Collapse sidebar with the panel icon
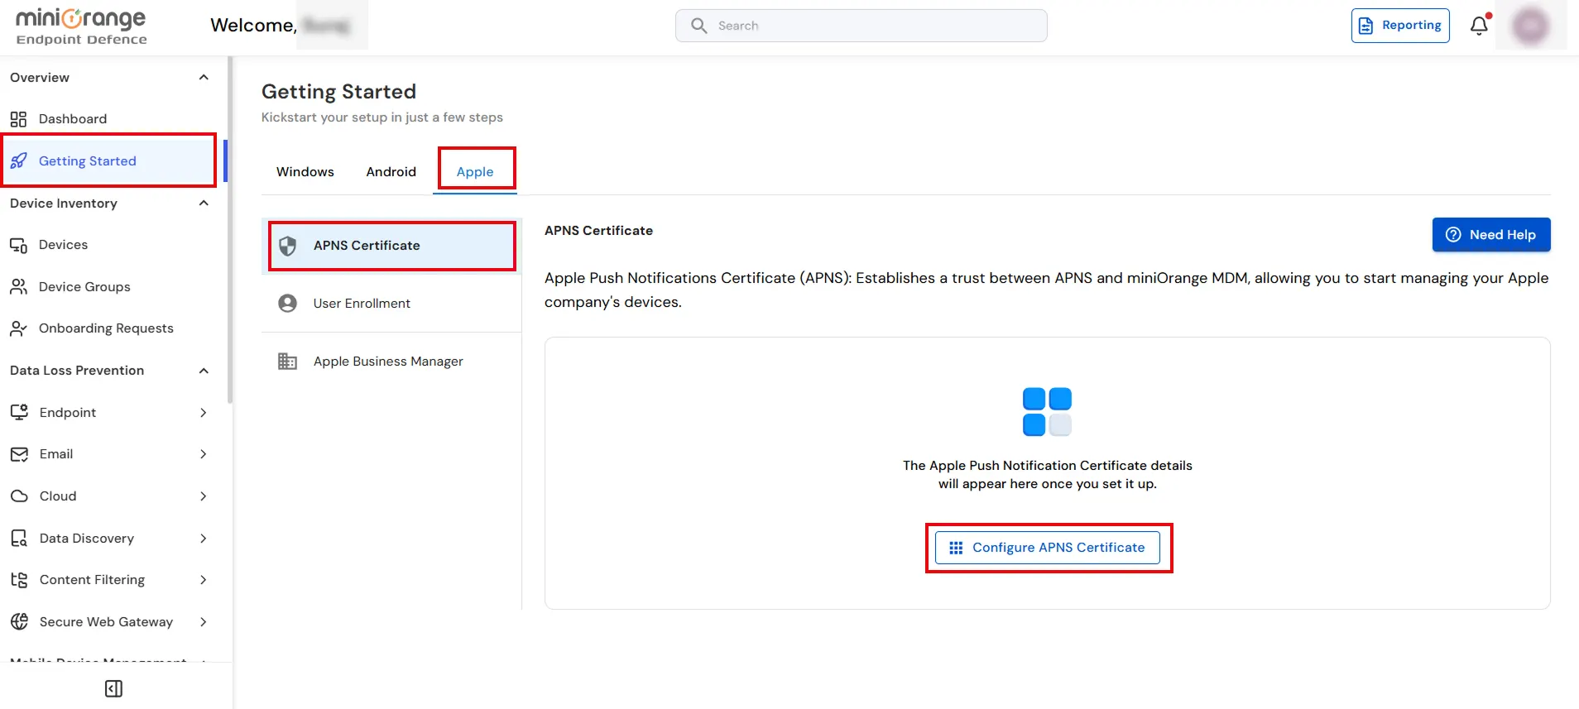Viewport: 1579px width, 709px height. coord(114,688)
